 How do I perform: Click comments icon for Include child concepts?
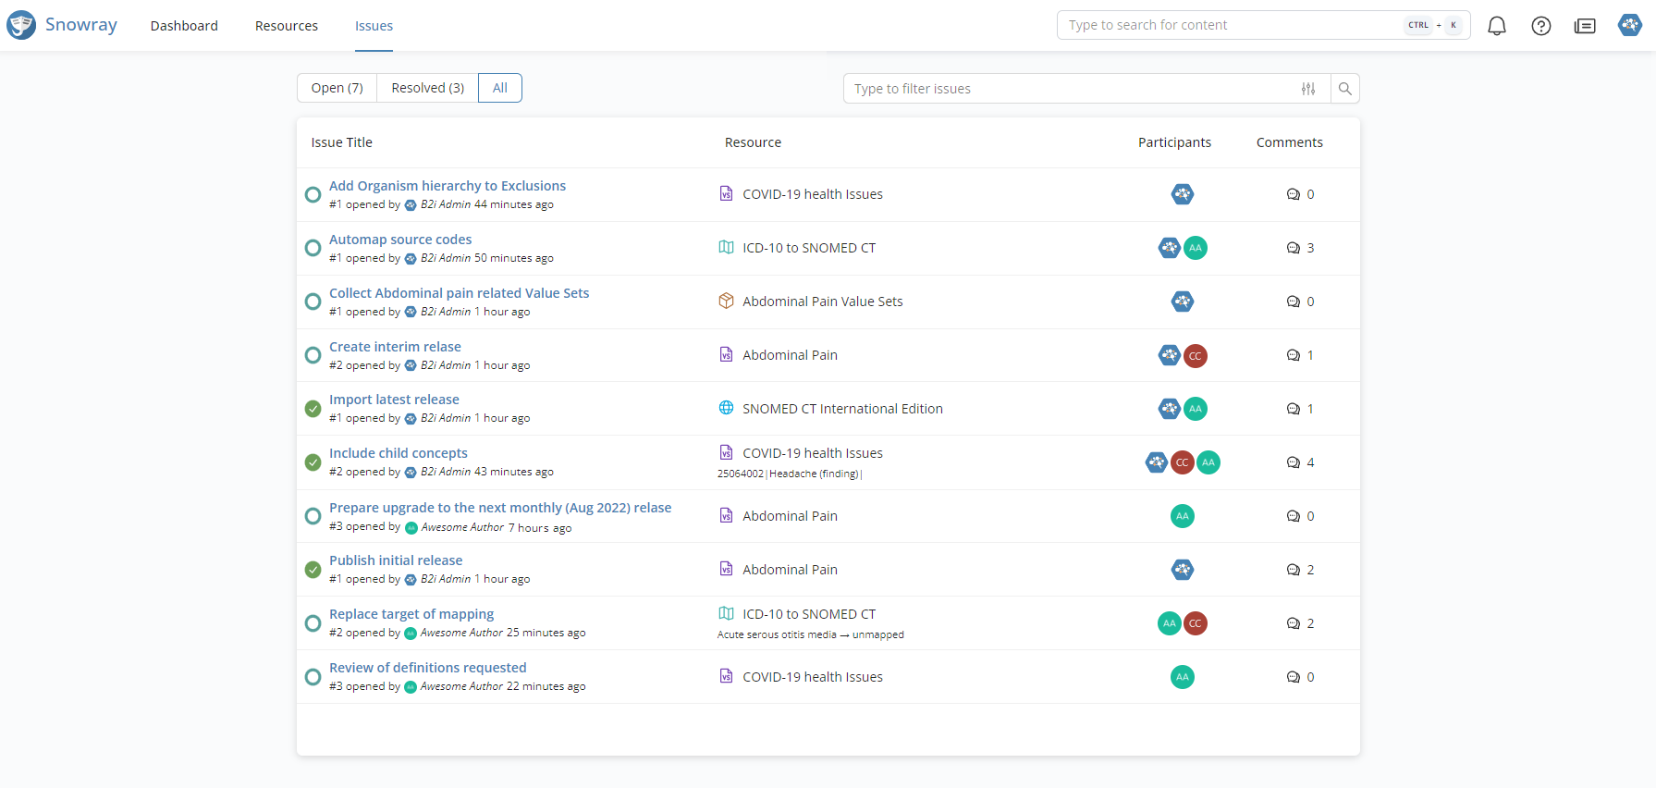[x=1293, y=462]
